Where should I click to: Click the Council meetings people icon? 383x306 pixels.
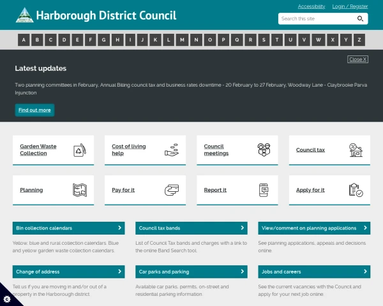264,150
